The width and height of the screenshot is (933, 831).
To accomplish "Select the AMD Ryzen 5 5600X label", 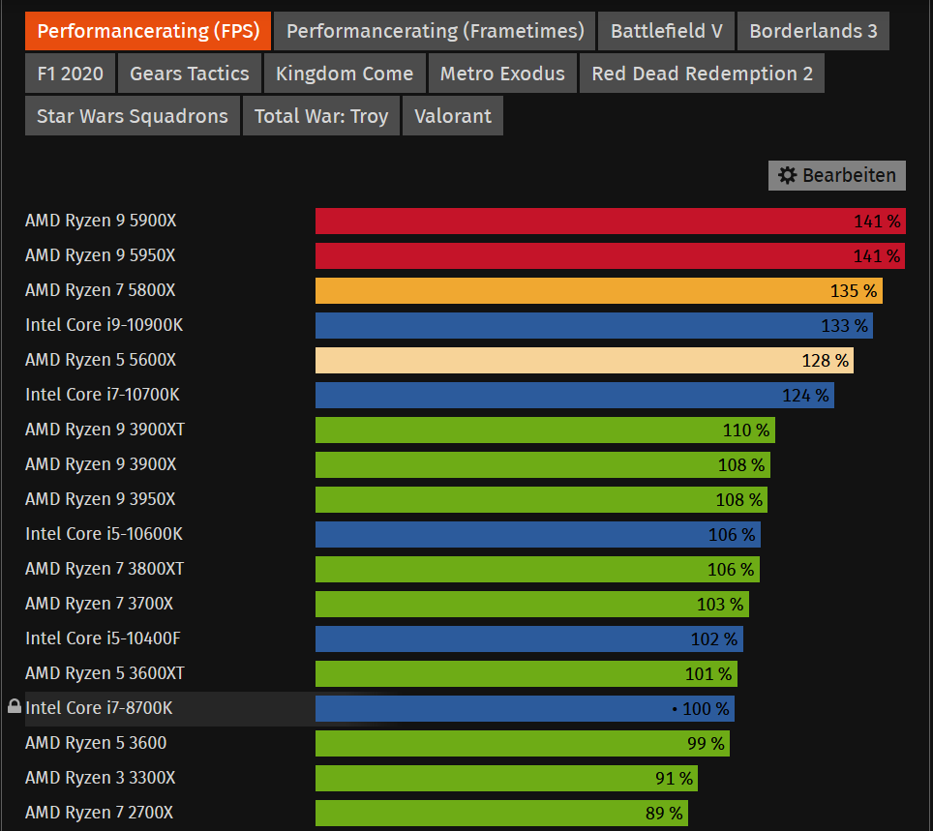I will point(101,360).
